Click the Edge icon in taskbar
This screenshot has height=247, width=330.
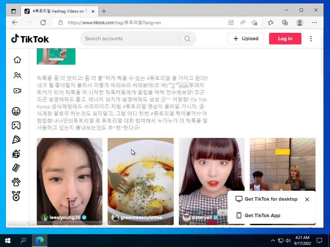40,241
